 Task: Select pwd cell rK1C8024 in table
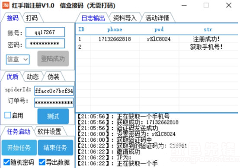159,39
